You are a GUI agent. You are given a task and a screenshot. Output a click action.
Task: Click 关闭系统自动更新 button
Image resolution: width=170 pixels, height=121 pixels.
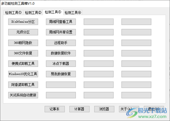click(23, 95)
